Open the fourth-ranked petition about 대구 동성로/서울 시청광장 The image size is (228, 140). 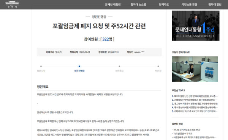[195, 107]
